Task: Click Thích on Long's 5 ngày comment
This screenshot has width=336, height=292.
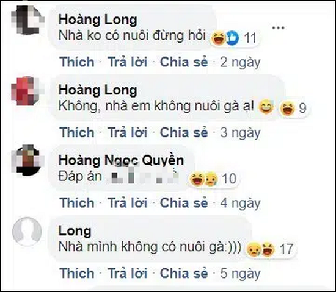Action: pos(77,273)
